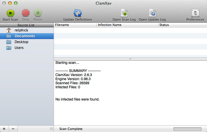This screenshot has width=207, height=132.
Task: Sort by Filename column header
Action: 75,25
